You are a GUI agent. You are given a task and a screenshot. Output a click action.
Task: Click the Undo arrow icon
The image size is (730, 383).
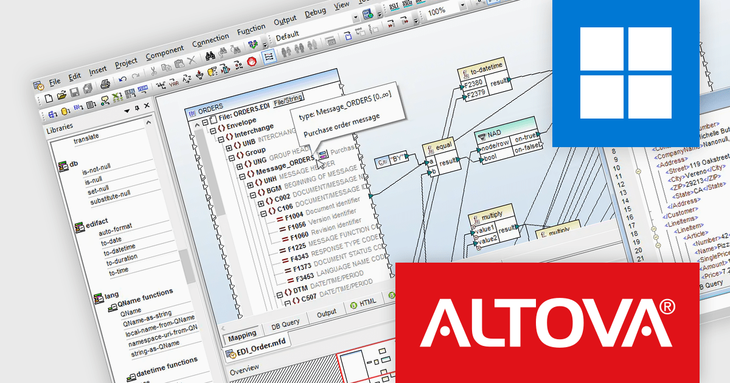click(122, 80)
